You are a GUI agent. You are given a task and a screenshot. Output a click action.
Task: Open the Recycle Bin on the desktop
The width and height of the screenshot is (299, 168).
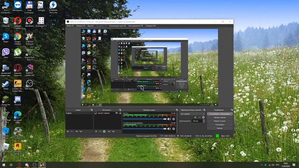6,22
